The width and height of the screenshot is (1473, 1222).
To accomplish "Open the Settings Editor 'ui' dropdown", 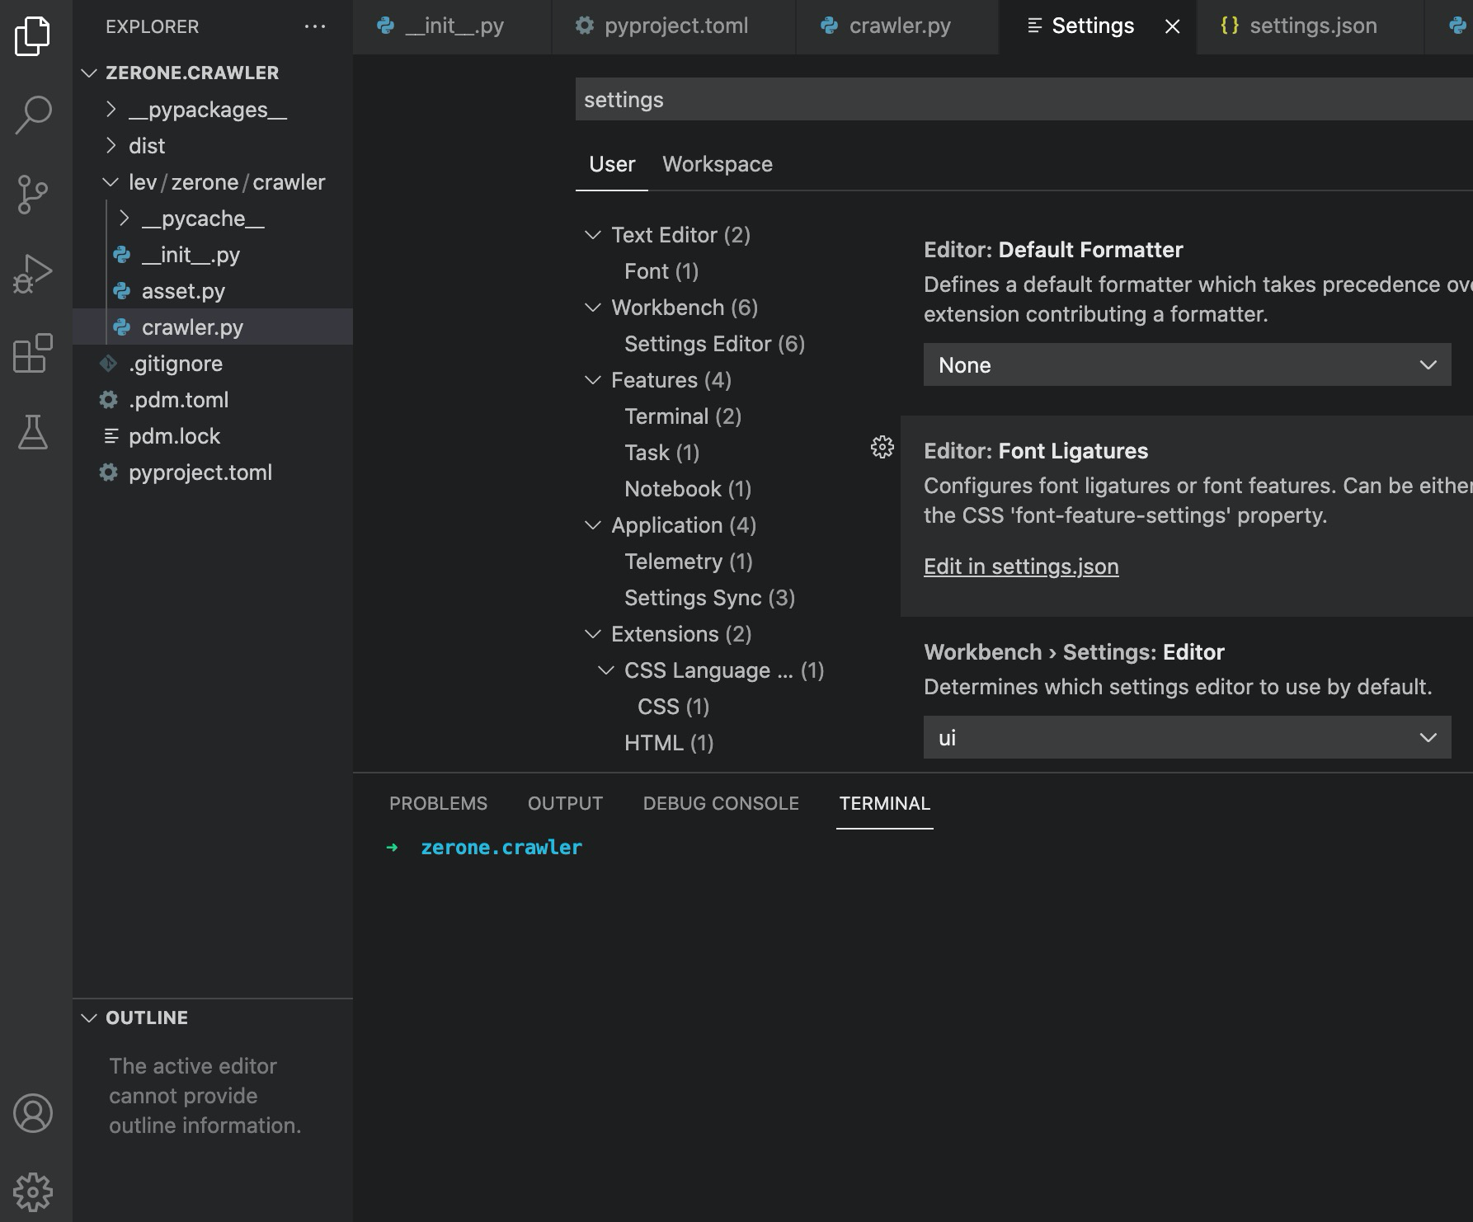I will [1186, 737].
